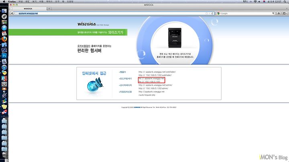Image resolution: width=289 pixels, height=162 pixels.
Task: Select the WISEGIGA tab
Action: point(28,9)
